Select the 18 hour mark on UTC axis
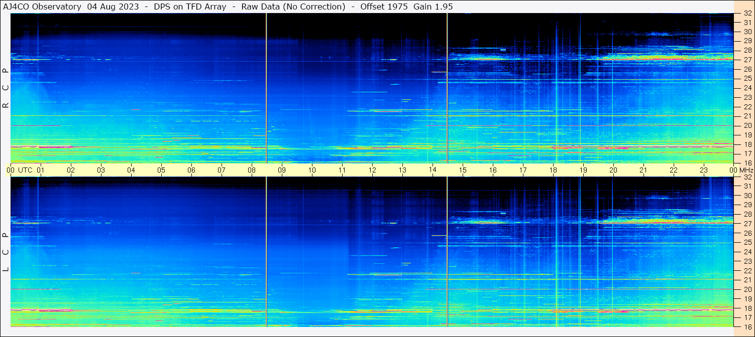 coord(553,170)
